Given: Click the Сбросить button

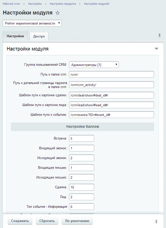Looking at the screenshot, I should coord(47,221).
